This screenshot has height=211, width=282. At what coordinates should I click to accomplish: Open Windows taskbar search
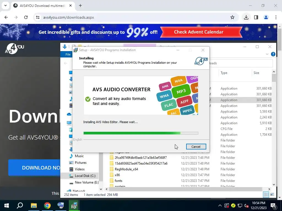[x=20, y=206]
